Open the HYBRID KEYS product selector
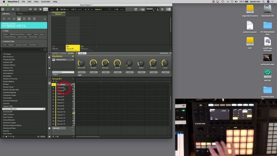 tap(24, 25)
